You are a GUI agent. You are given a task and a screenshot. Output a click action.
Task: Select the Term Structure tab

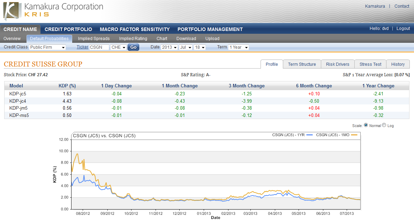click(x=302, y=64)
